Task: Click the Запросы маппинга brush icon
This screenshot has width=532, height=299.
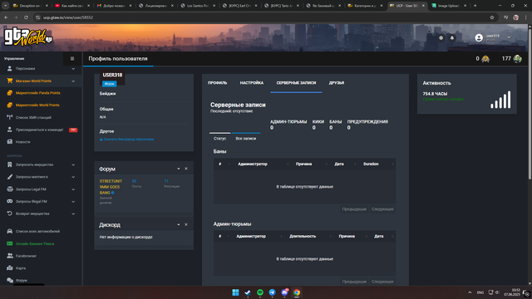Action: 9,177
